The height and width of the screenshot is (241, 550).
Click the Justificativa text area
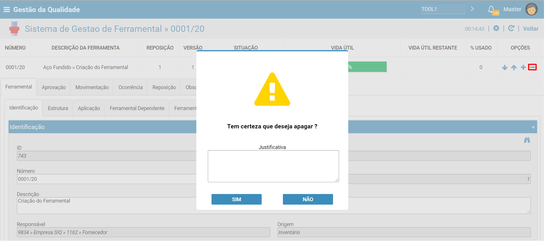273,166
